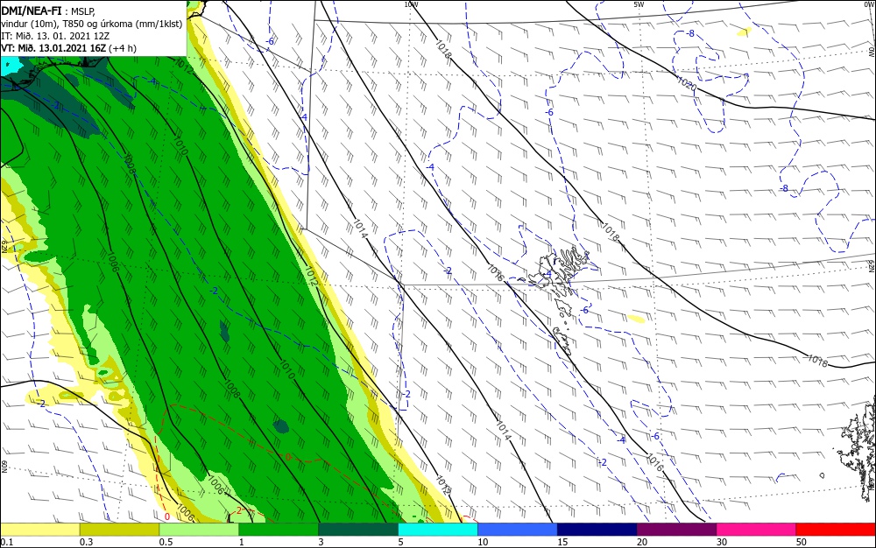This screenshot has height=548, width=876.
Task: Click the '5W' longitude label
Action: coord(639,4)
